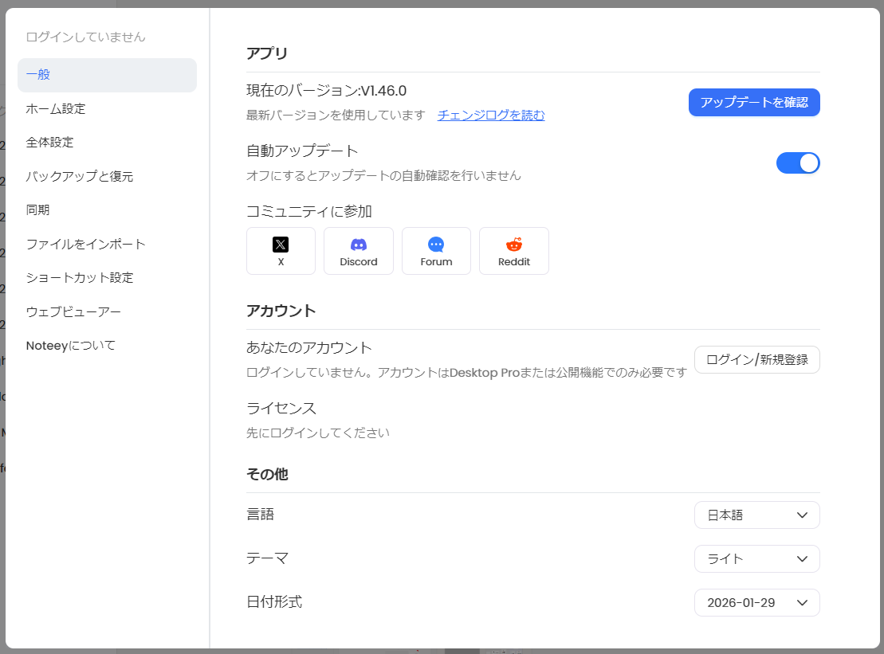Open the Reddit community link
884x654 pixels.
pos(514,251)
